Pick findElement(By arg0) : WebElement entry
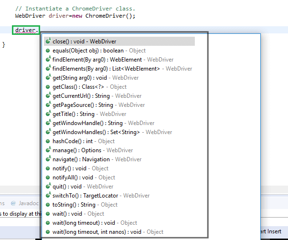Screen dimensions: 288x240 119,60
